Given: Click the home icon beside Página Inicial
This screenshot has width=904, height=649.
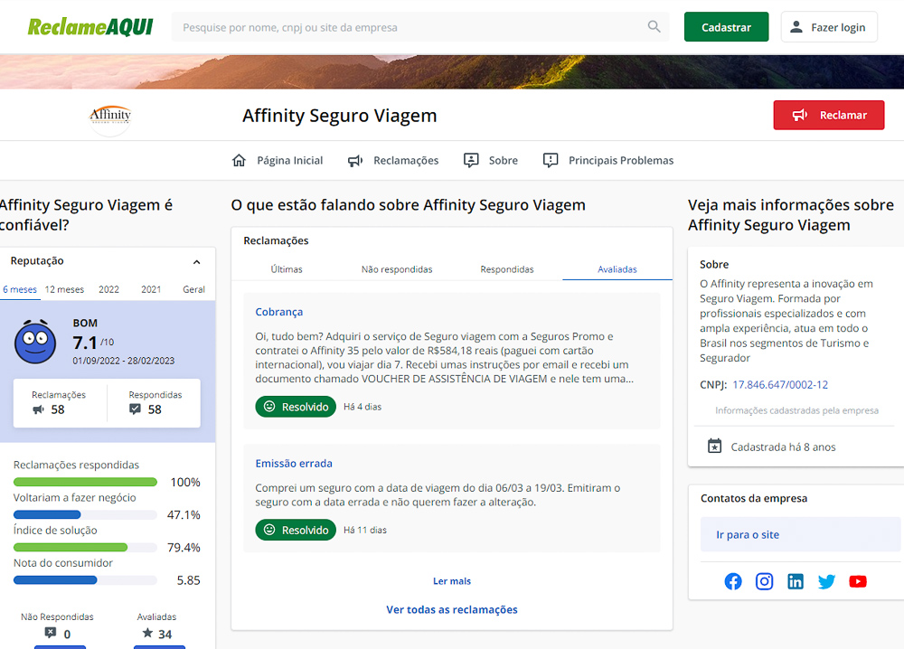Looking at the screenshot, I should tap(239, 160).
